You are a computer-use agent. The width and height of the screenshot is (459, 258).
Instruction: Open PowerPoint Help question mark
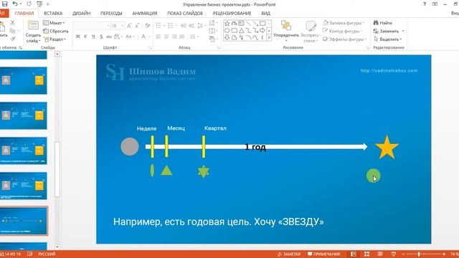point(425,4)
